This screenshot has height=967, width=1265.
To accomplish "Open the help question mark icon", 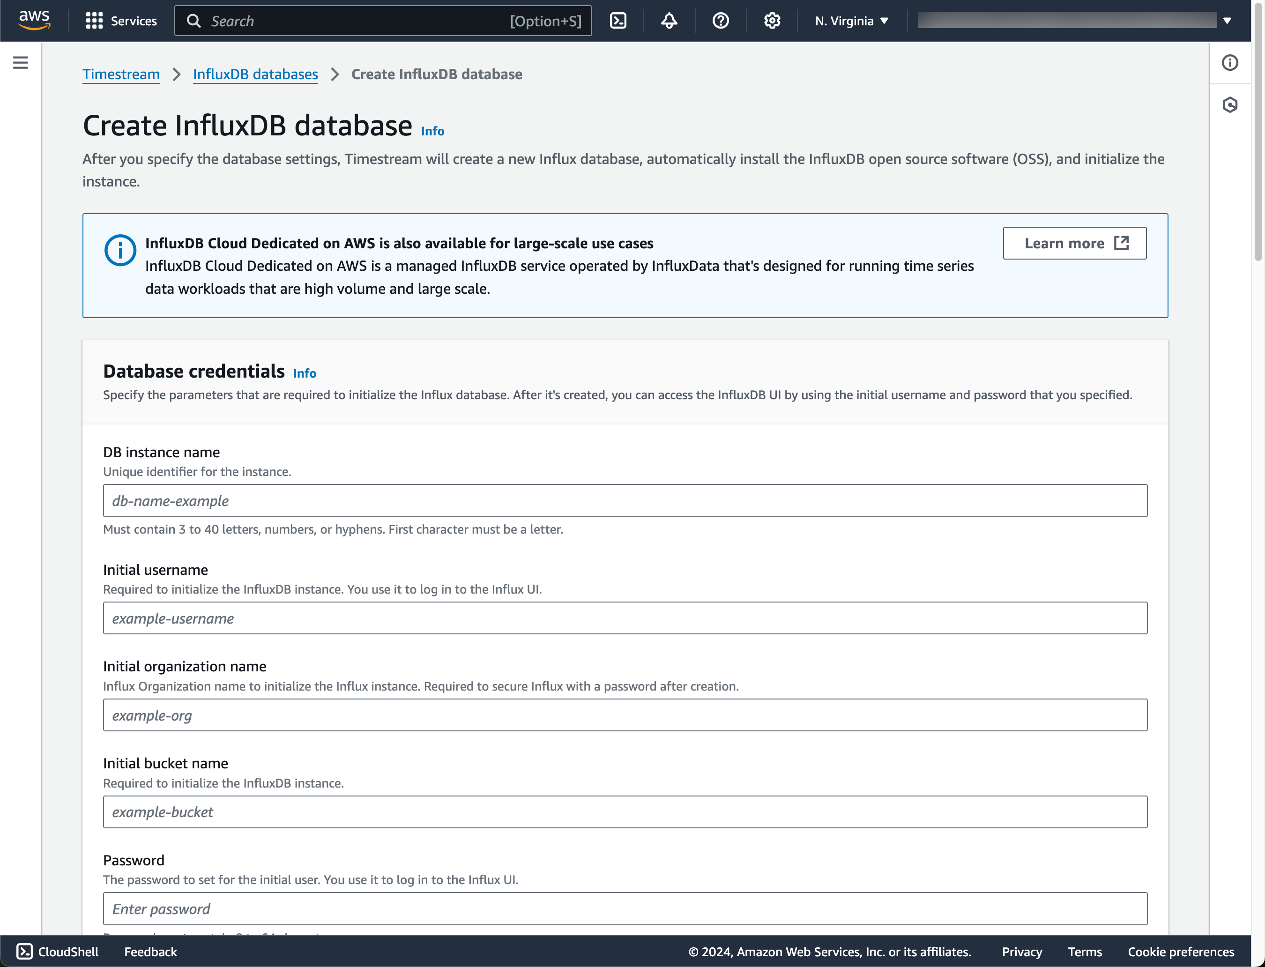I will [720, 21].
